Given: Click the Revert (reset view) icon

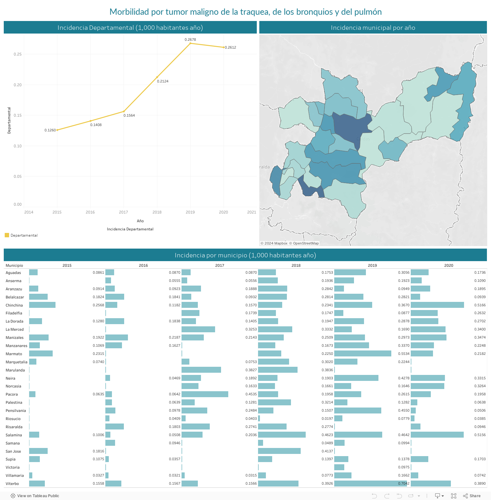Looking at the screenshot, I should [x=399, y=496].
